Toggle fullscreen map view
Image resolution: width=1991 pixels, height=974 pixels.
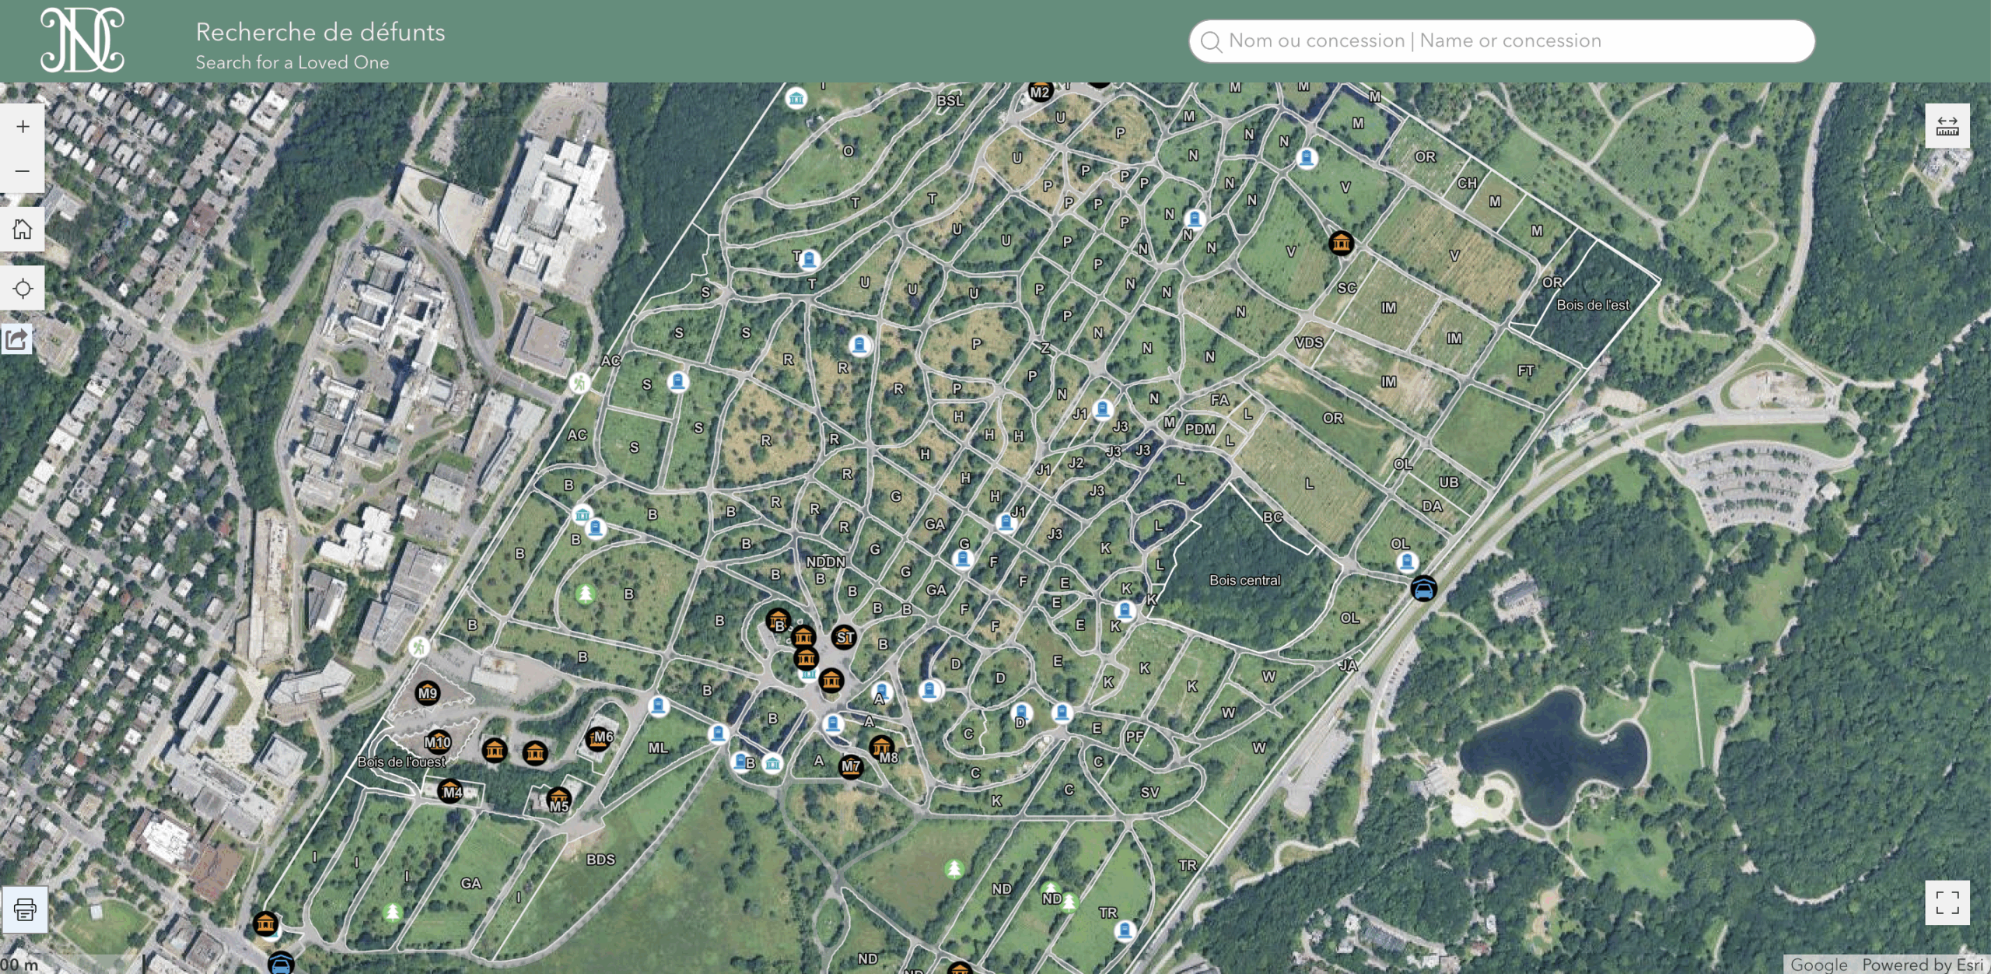1947,902
